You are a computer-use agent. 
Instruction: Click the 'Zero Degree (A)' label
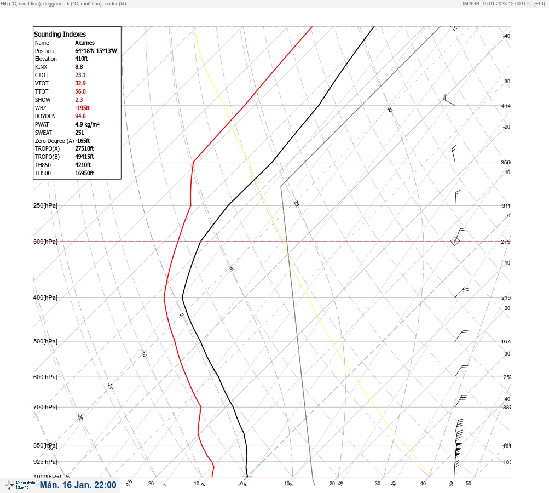[x=54, y=141]
